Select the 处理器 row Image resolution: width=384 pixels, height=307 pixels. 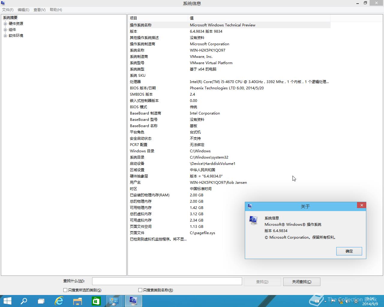pos(229,82)
